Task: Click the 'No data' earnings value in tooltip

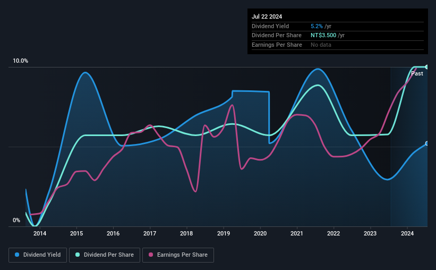Action: tap(321, 45)
